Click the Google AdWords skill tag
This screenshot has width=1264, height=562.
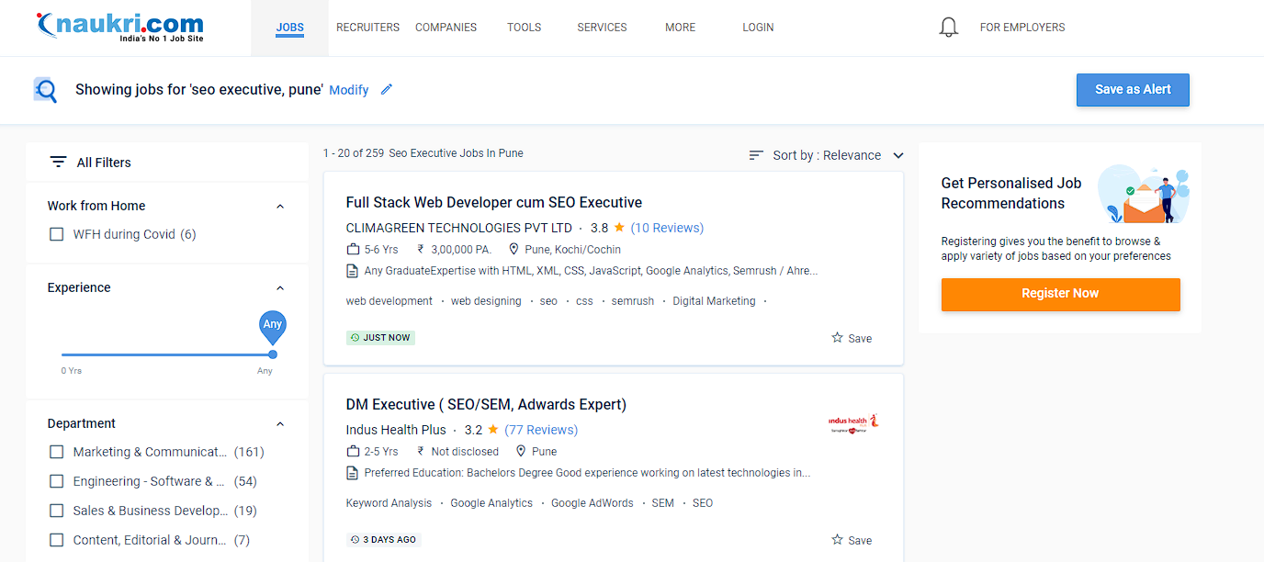tap(592, 503)
